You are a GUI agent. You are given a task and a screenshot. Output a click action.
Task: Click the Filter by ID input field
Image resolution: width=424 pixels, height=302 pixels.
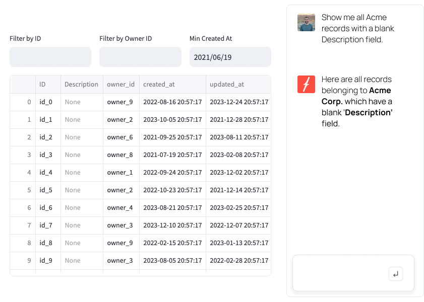point(50,57)
